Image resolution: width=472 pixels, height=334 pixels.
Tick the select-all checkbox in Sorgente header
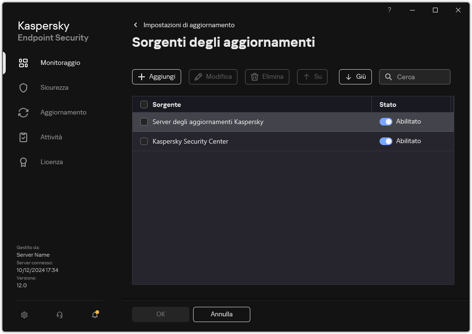click(144, 105)
